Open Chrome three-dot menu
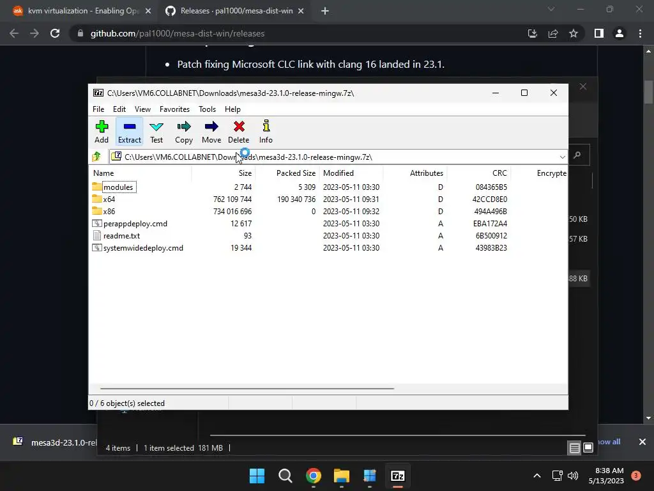The image size is (654, 491). coord(640,33)
